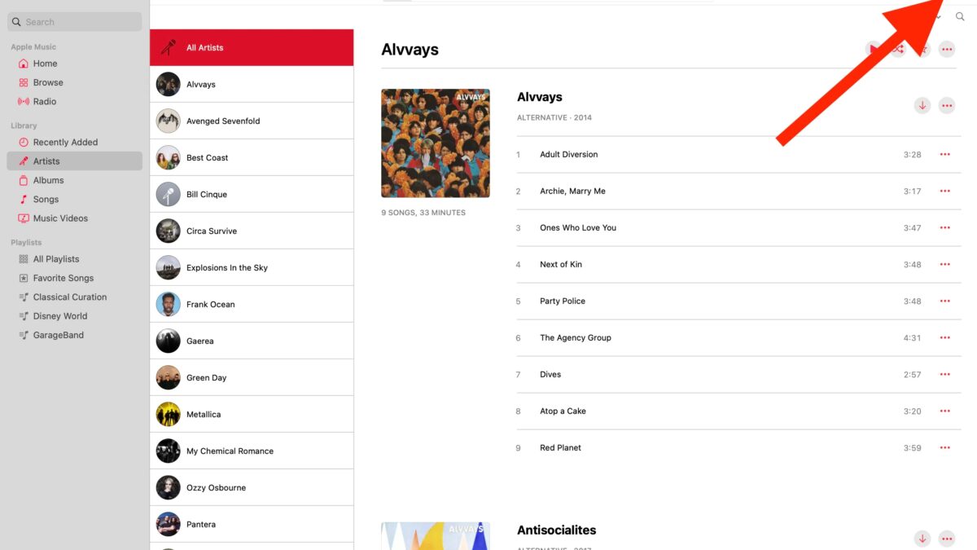The image size is (977, 550).
Task: Open the search icon in the top bar
Action: 961,15
